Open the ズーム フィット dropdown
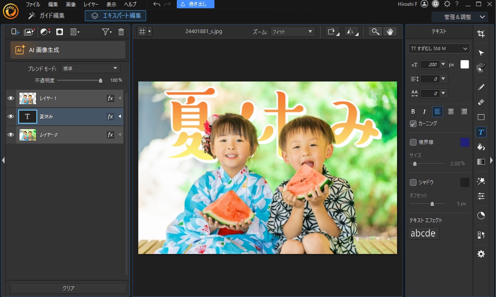The height and width of the screenshot is (297, 496). click(292, 32)
